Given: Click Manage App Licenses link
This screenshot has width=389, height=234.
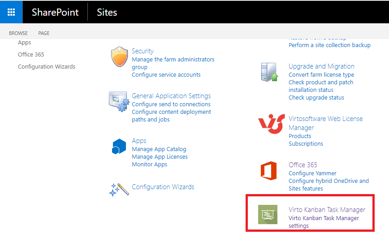Looking at the screenshot, I should pyautogui.click(x=160, y=157).
